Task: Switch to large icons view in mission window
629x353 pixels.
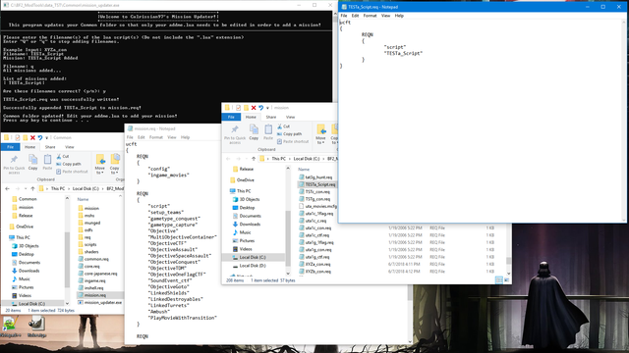Action: [507, 280]
